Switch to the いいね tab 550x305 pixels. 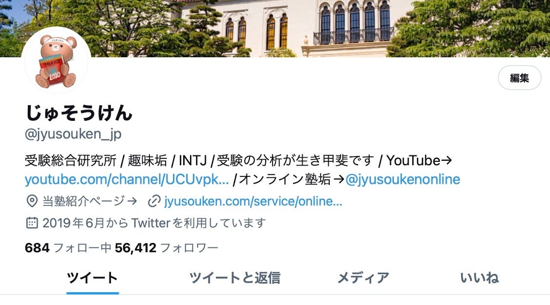pyautogui.click(x=479, y=278)
